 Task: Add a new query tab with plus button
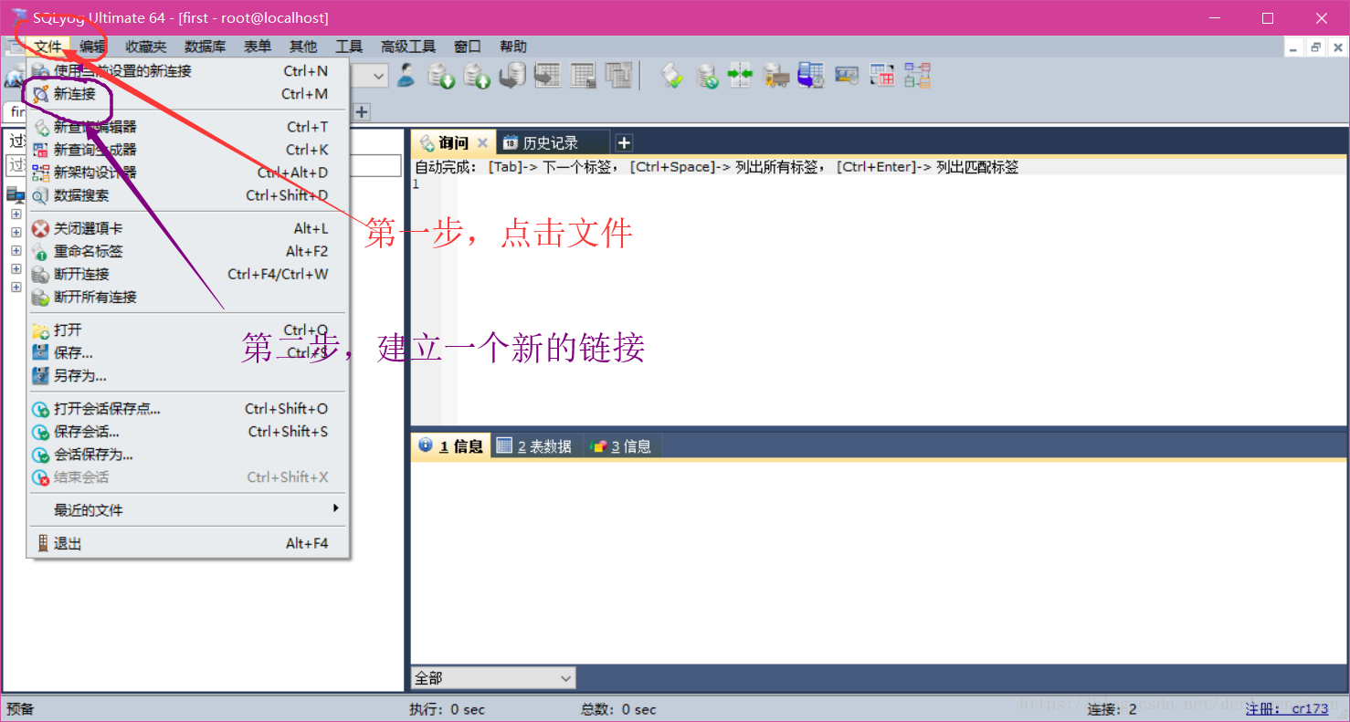[624, 142]
